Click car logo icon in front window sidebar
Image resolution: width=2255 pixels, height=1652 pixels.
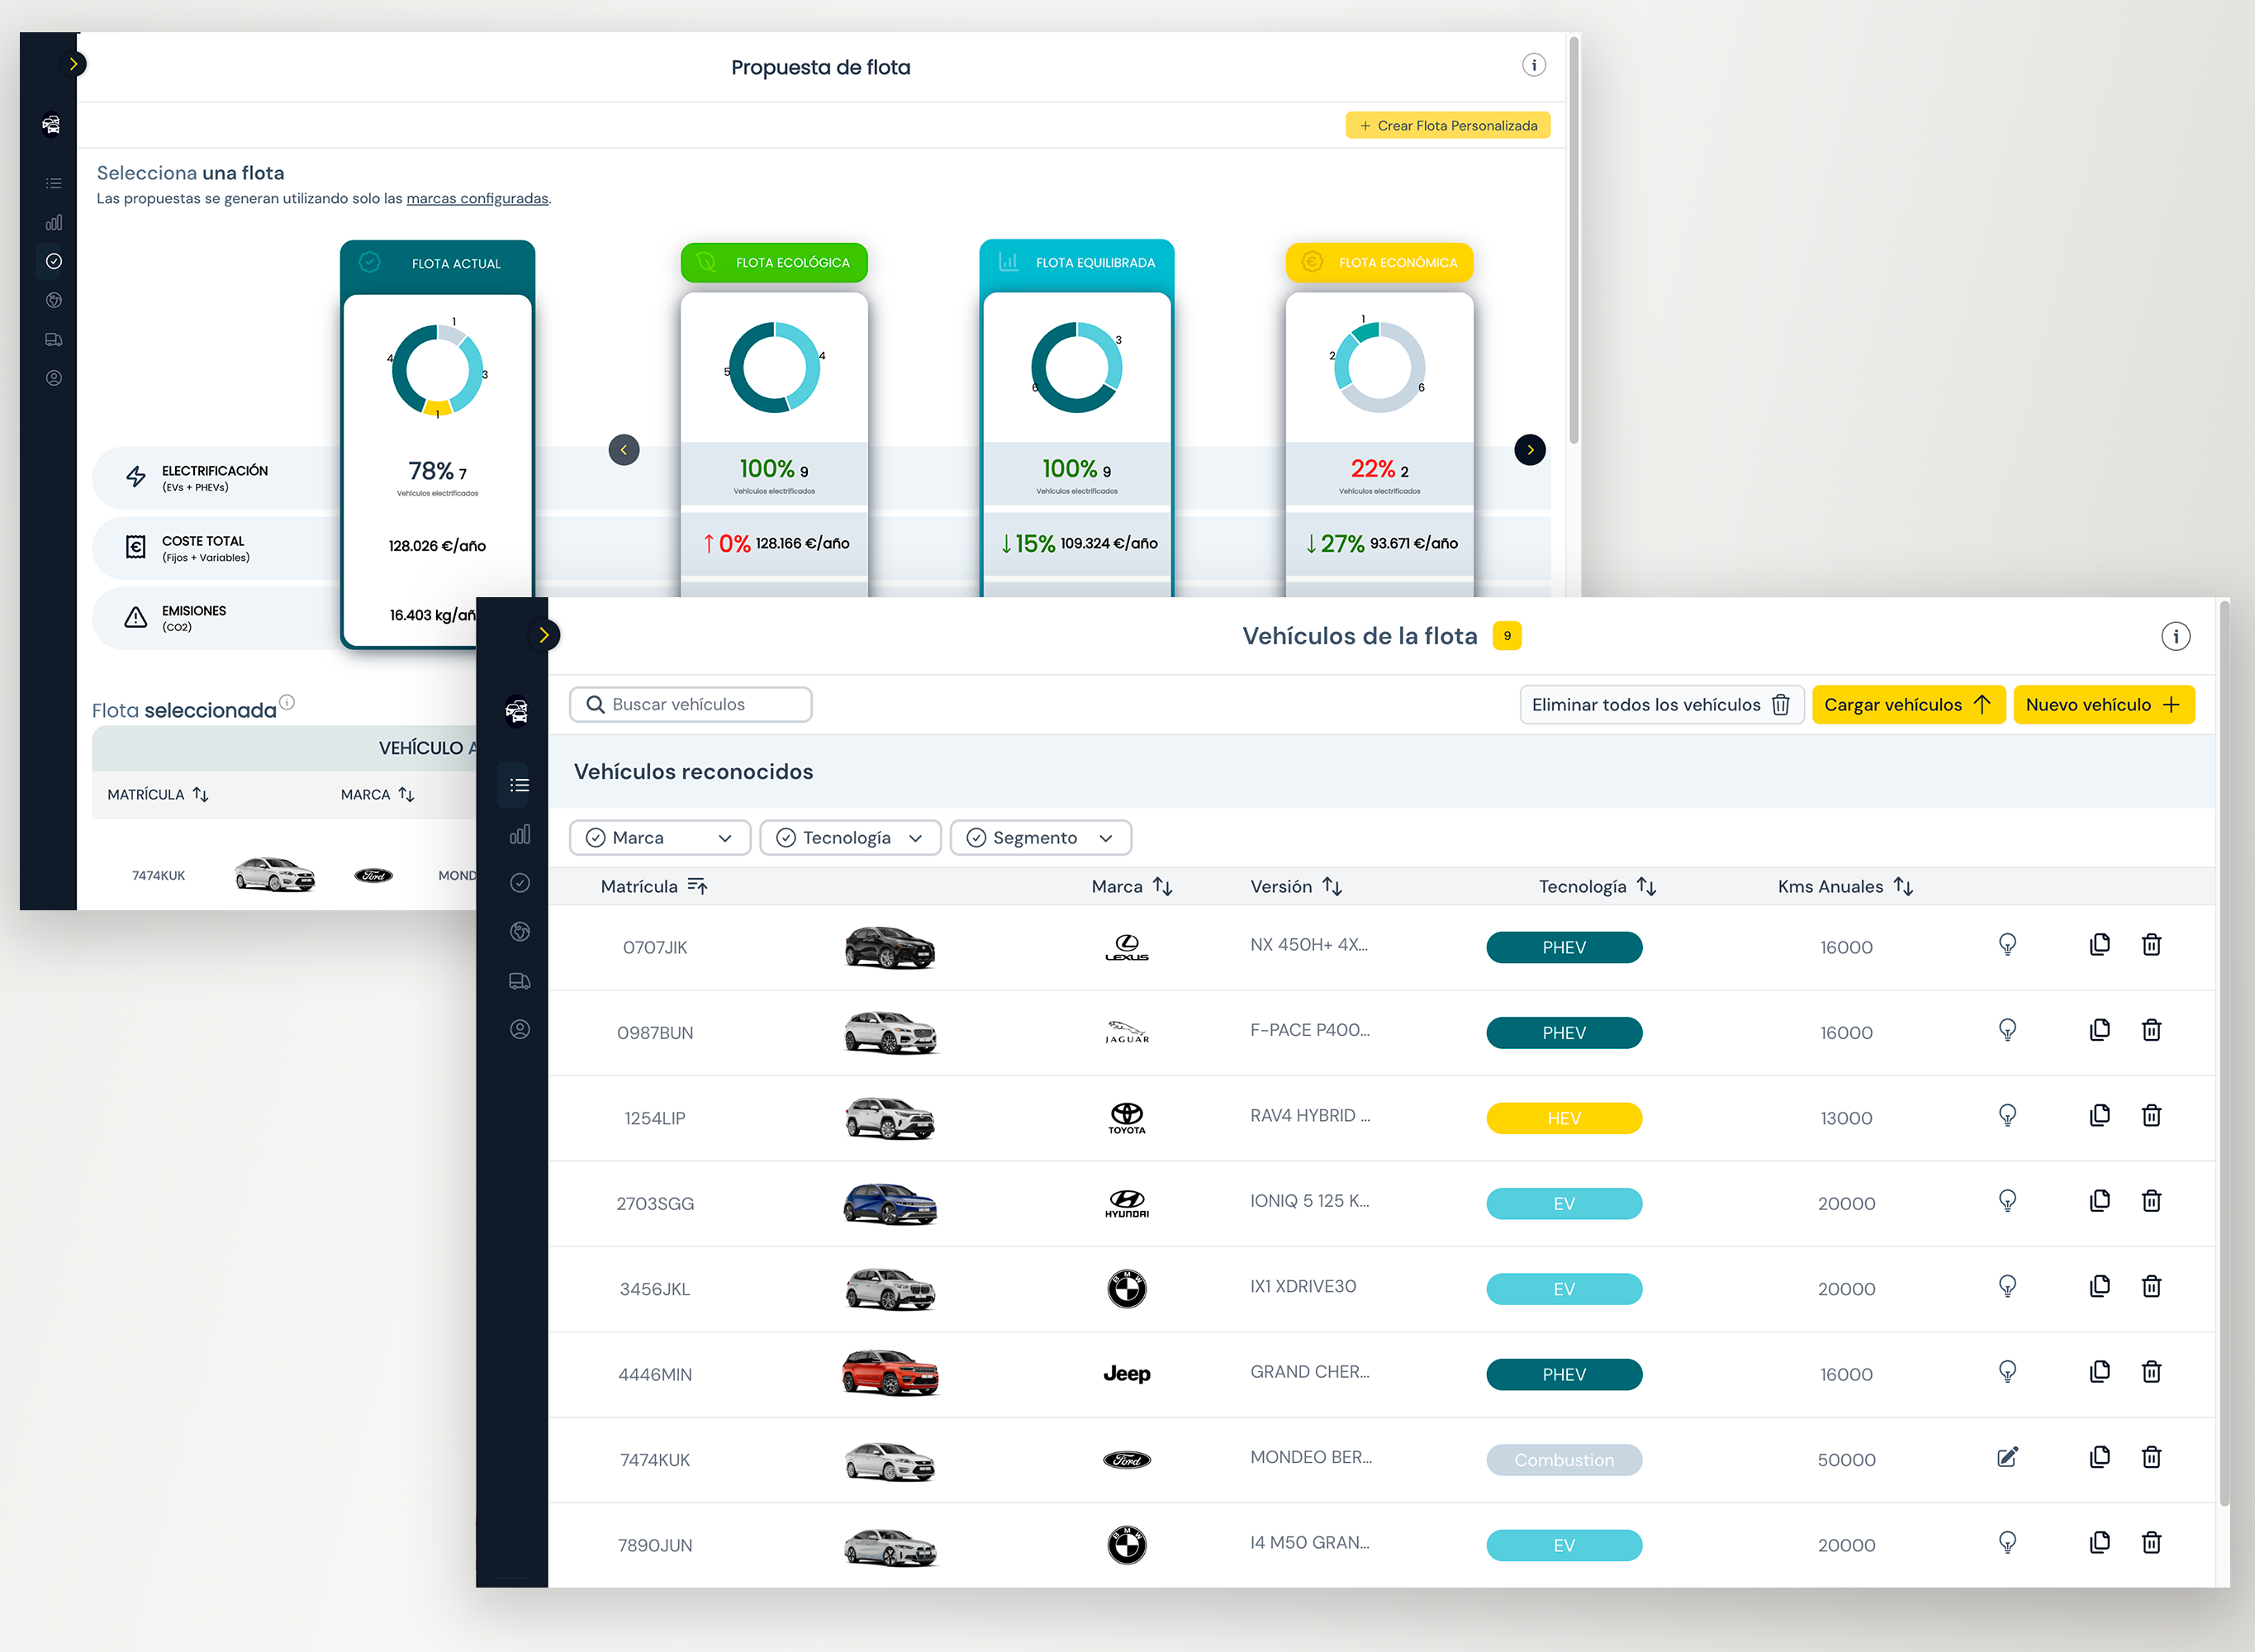coord(516,711)
